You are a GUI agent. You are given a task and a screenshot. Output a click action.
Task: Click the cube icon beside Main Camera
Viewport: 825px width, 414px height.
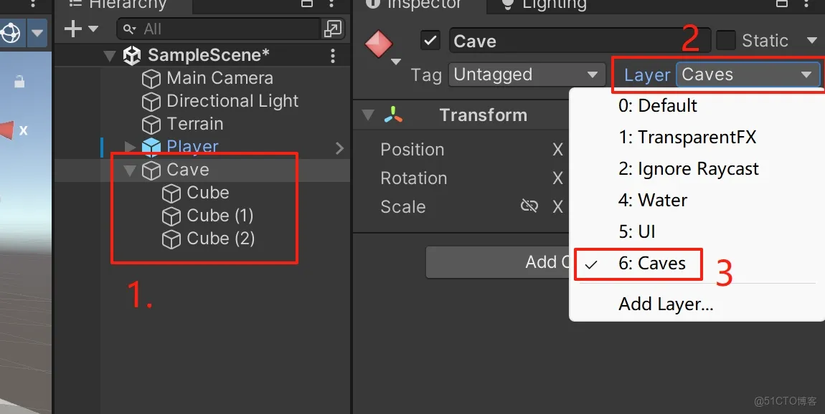(x=151, y=77)
